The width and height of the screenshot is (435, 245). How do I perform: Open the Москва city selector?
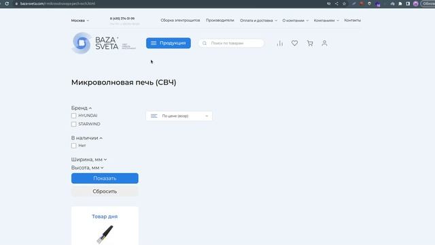pyautogui.click(x=80, y=20)
